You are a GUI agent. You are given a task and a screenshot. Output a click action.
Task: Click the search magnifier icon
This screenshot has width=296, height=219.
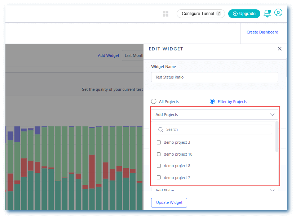161,130
